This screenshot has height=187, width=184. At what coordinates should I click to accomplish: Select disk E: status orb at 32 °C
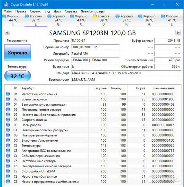point(27,16)
